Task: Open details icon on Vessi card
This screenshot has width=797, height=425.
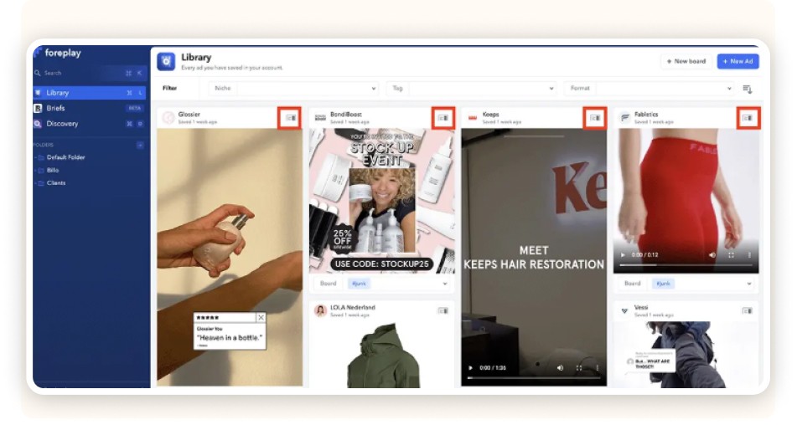Action: [748, 310]
